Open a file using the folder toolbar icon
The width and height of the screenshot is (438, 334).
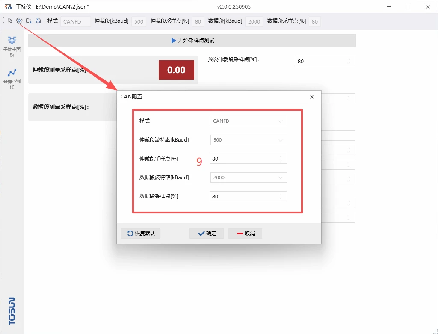click(29, 21)
